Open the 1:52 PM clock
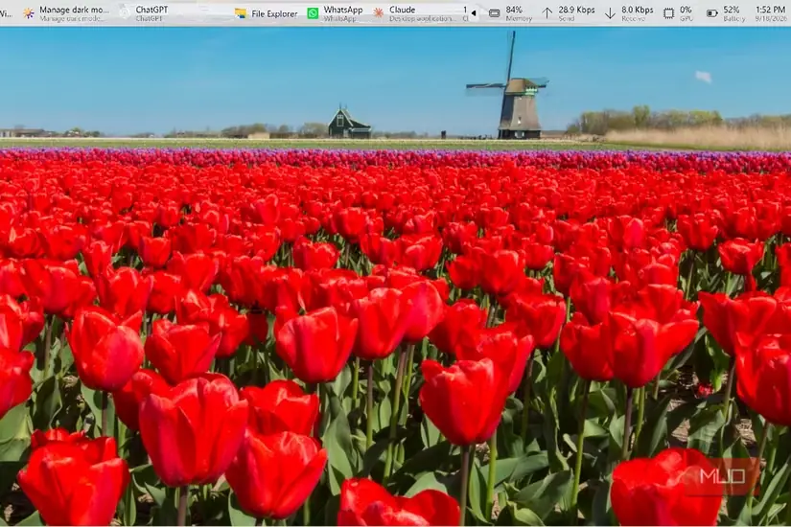791x527 pixels. click(770, 10)
